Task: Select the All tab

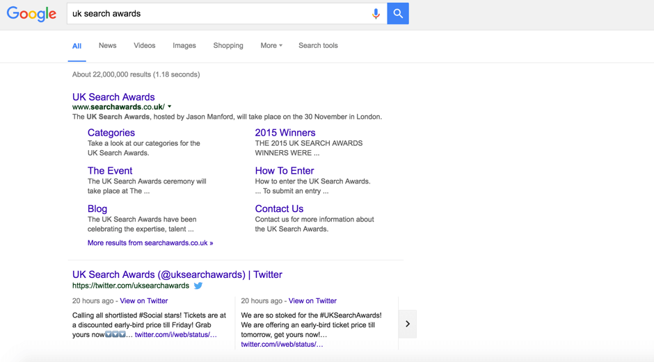Action: 77,46
